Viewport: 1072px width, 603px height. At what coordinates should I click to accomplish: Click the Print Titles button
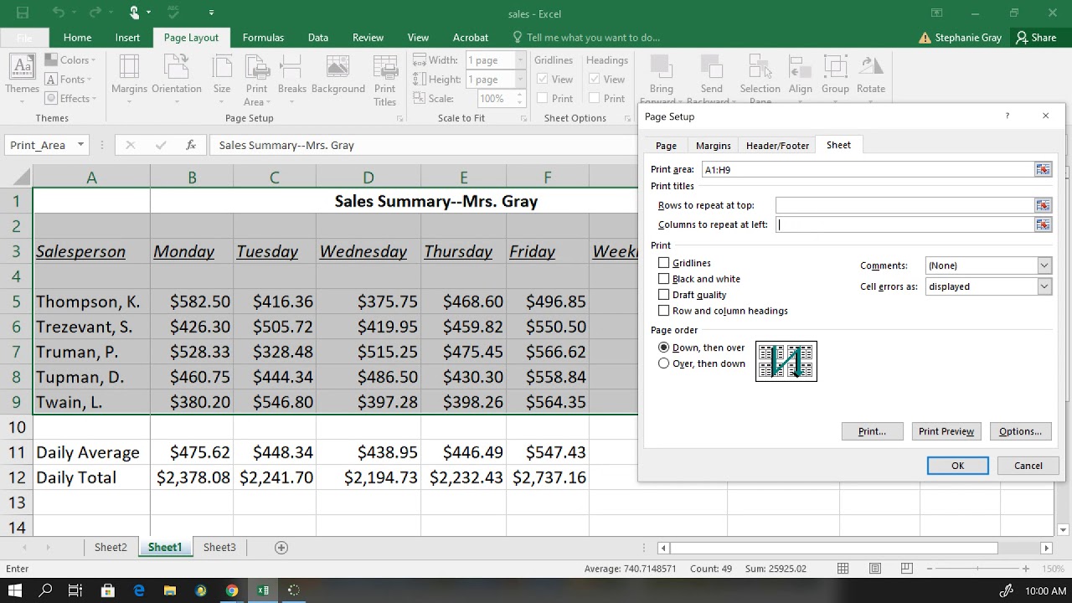[x=385, y=80]
